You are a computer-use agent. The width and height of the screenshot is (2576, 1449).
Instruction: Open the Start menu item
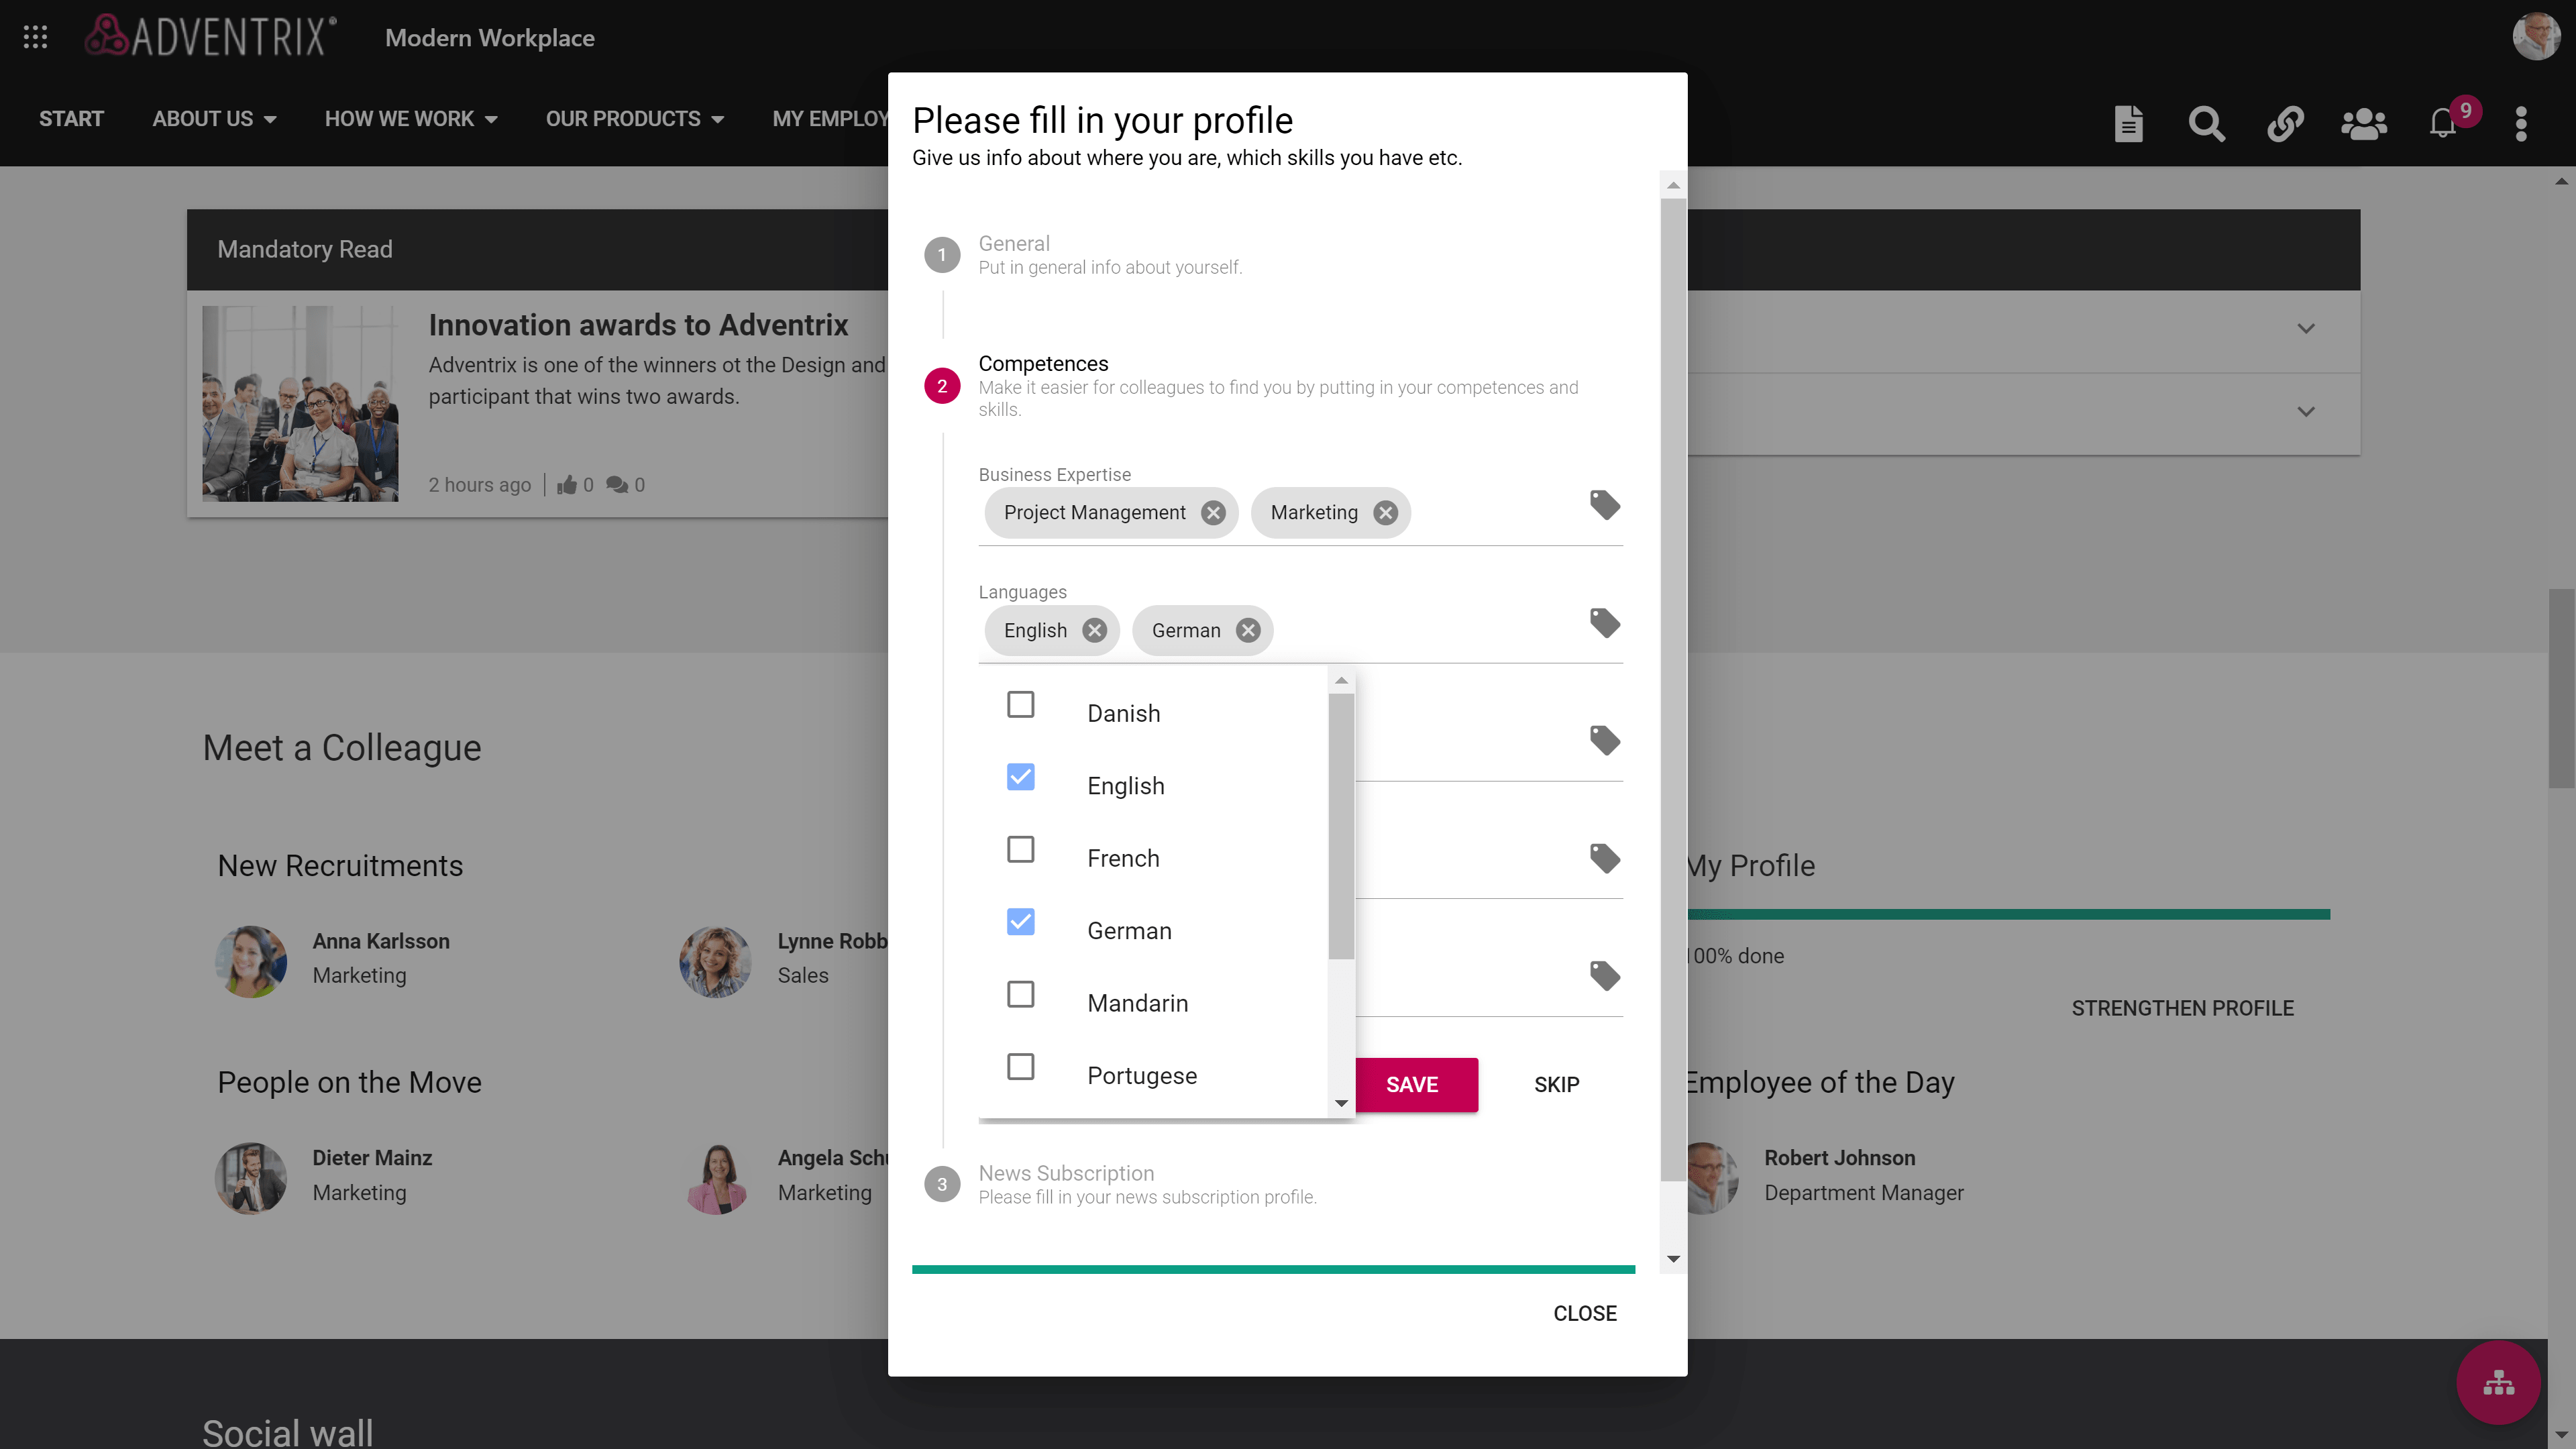click(x=71, y=119)
